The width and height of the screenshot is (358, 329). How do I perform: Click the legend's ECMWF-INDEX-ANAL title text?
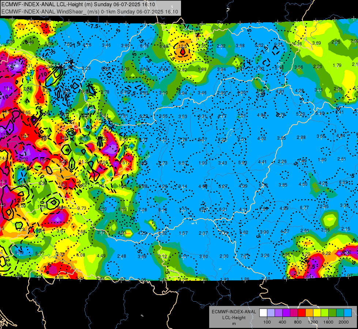point(234,312)
